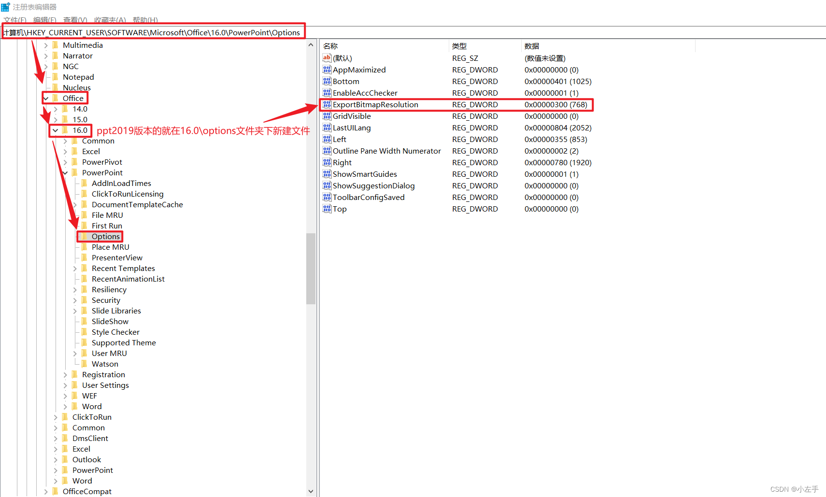This screenshot has height=497, width=826.
Task: Click the data cell 0x00000780 (1920)
Action: (558, 162)
